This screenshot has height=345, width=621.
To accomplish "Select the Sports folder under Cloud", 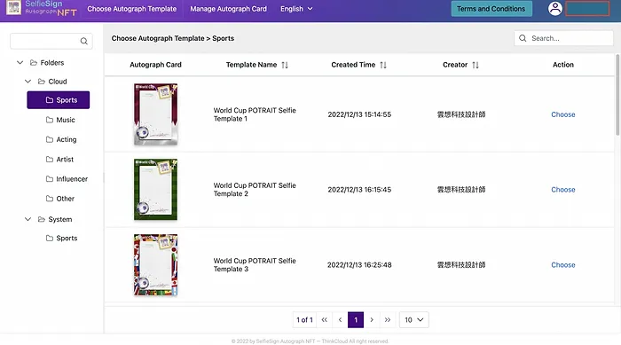I will (59, 100).
